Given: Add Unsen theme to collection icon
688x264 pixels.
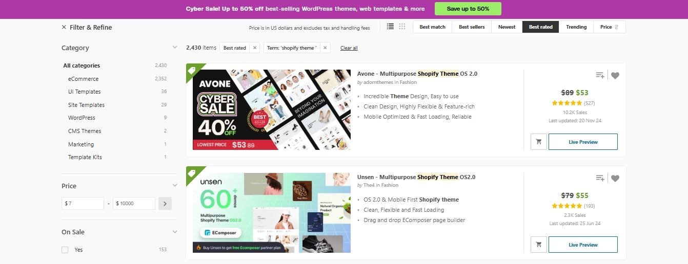Looking at the screenshot, I should coord(600,178).
